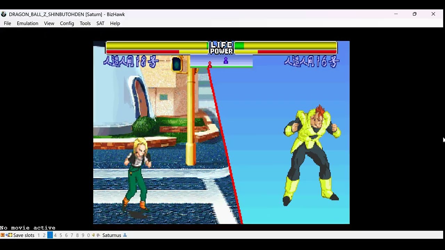Select save slot 1
Image resolution: width=445 pixels, height=250 pixels.
(x=39, y=235)
